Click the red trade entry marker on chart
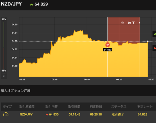 click(x=108, y=45)
